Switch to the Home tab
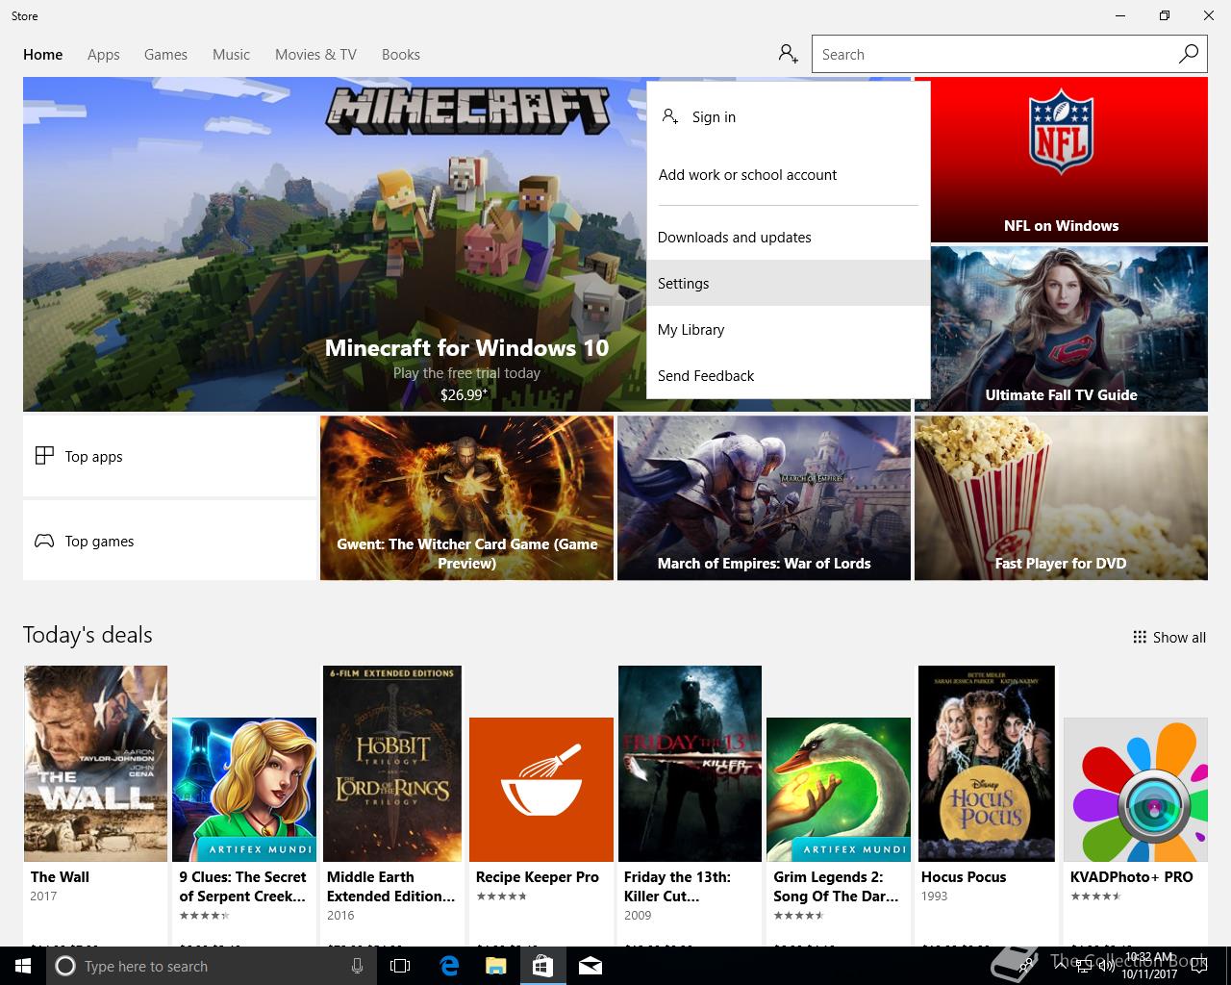The height and width of the screenshot is (985, 1231). tap(43, 54)
